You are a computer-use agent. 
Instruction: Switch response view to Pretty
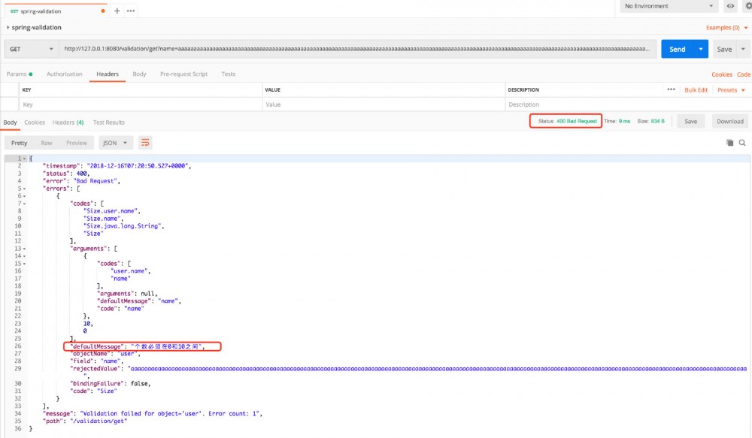pyautogui.click(x=20, y=143)
